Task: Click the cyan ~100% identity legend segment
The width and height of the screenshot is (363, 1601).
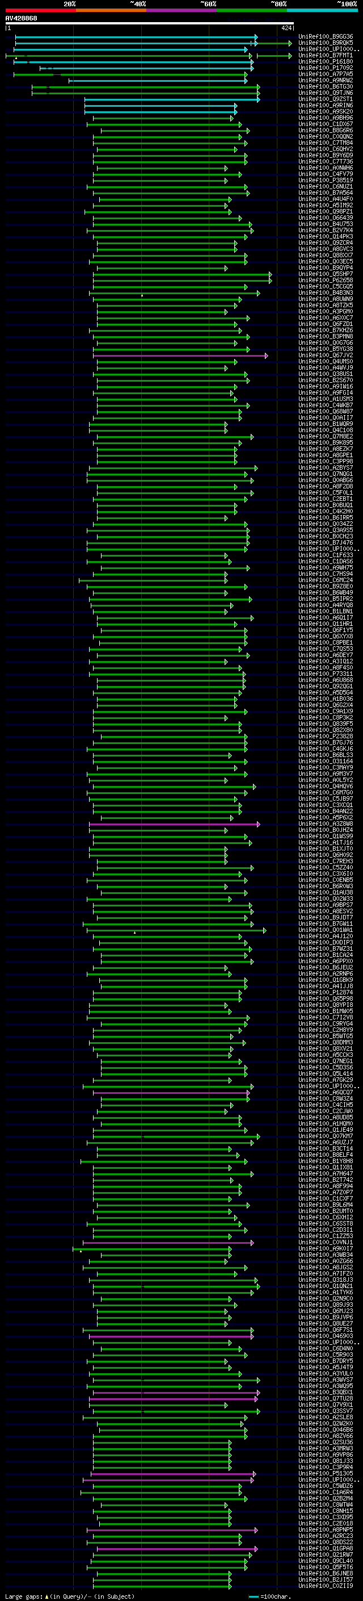Action: [x=322, y=10]
